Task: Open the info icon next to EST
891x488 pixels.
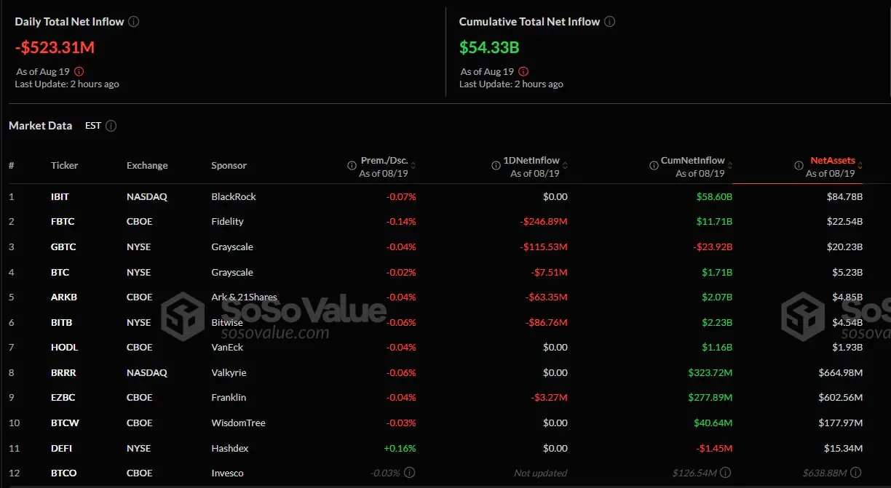Action: 111,126
